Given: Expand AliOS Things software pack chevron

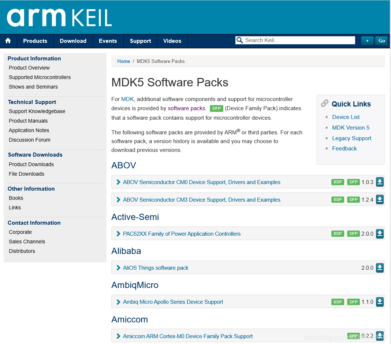Looking at the screenshot, I should [119, 268].
